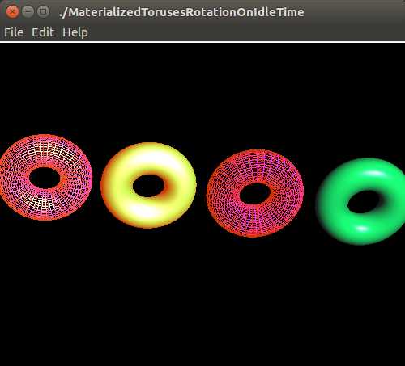Click inside the green torus hole
This screenshot has height=366, width=405.
tap(363, 202)
